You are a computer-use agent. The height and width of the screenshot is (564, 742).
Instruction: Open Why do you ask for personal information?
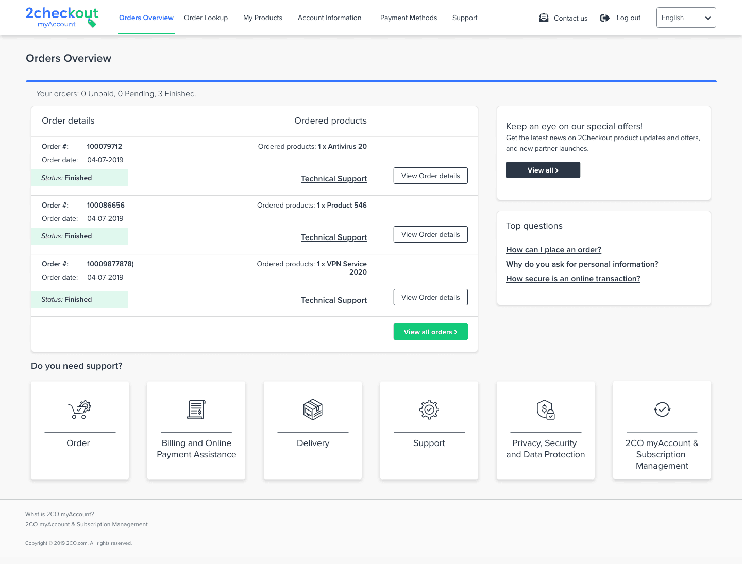coord(582,264)
